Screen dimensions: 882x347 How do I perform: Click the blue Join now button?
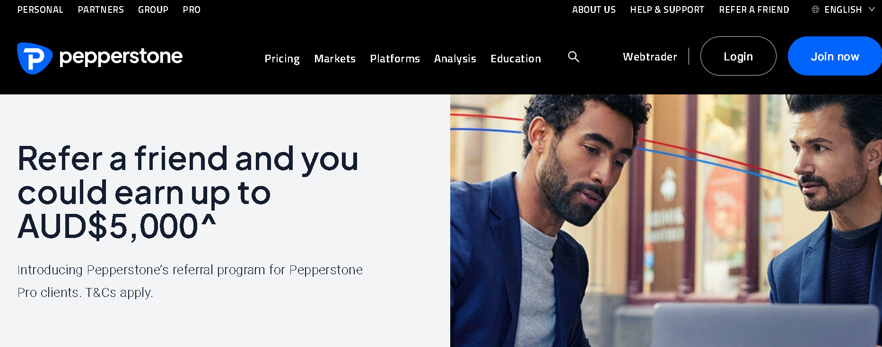[x=835, y=56]
